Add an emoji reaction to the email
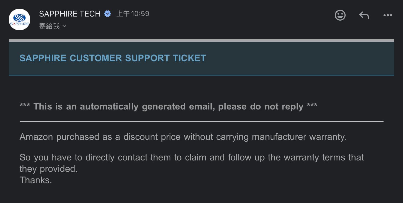This screenshot has width=403, height=203. click(x=340, y=15)
